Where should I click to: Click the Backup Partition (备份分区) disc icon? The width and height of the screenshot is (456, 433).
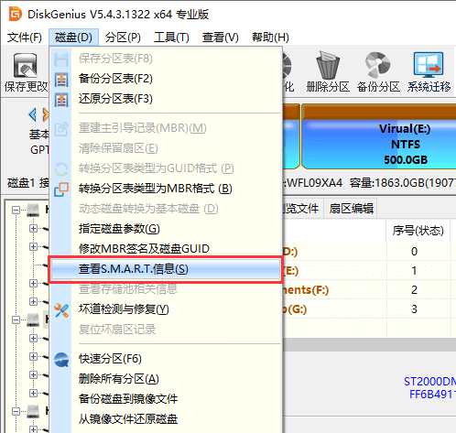(x=378, y=65)
